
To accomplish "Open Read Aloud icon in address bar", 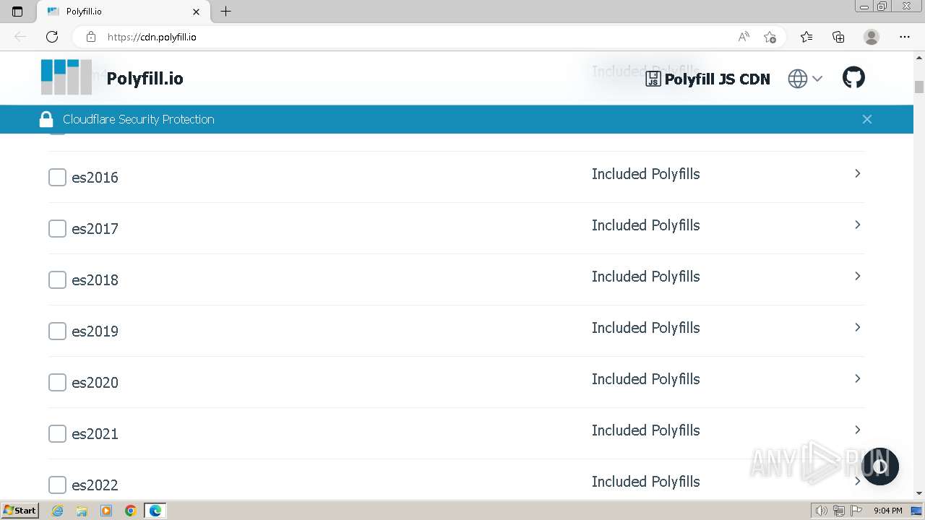I will (x=744, y=37).
